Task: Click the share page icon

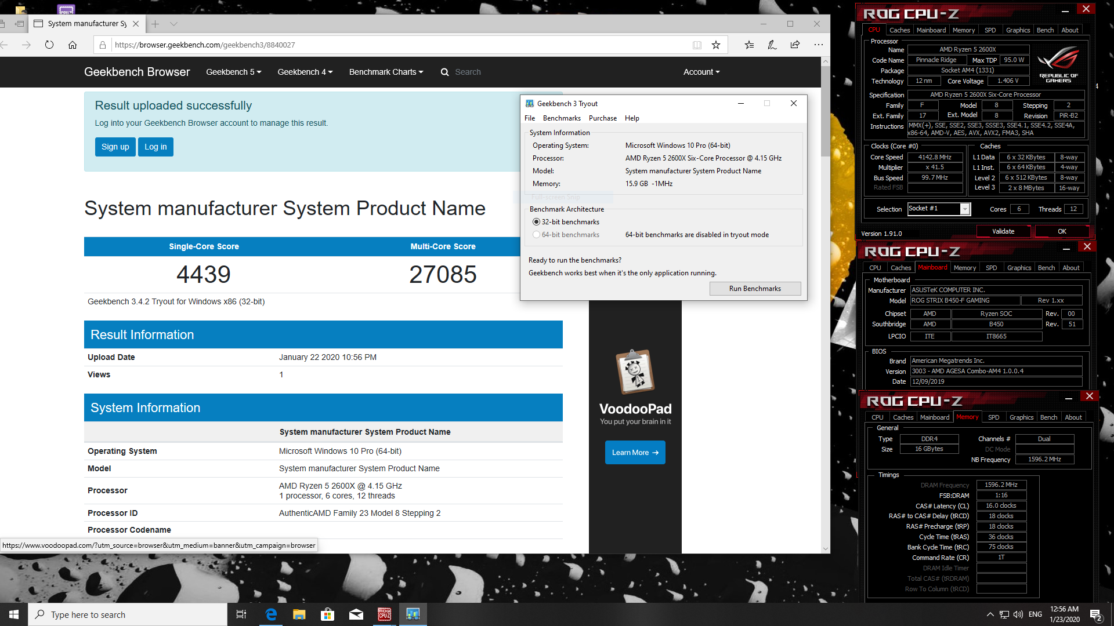Action: pos(795,45)
